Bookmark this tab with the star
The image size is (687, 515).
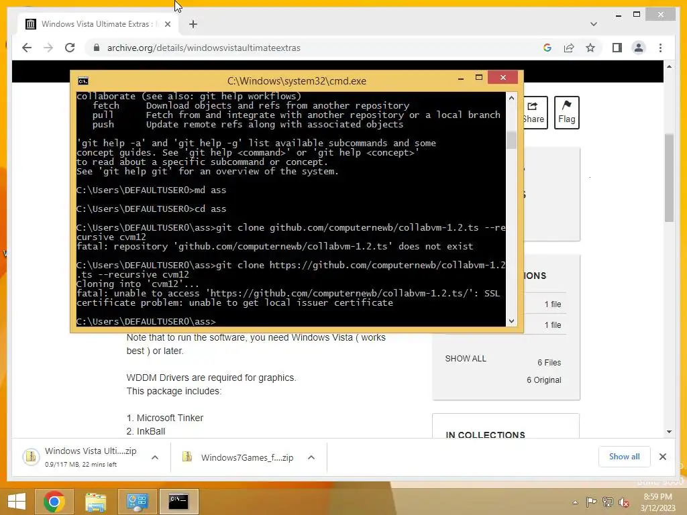(x=590, y=48)
